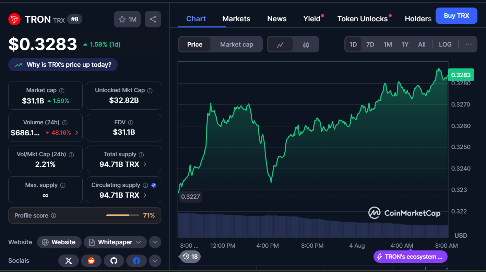Toggle LOG scale on chart
The height and width of the screenshot is (272, 486).
(445, 45)
